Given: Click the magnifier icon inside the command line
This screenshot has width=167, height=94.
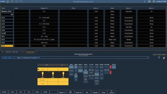Looking at the screenshot, I should (148, 58).
